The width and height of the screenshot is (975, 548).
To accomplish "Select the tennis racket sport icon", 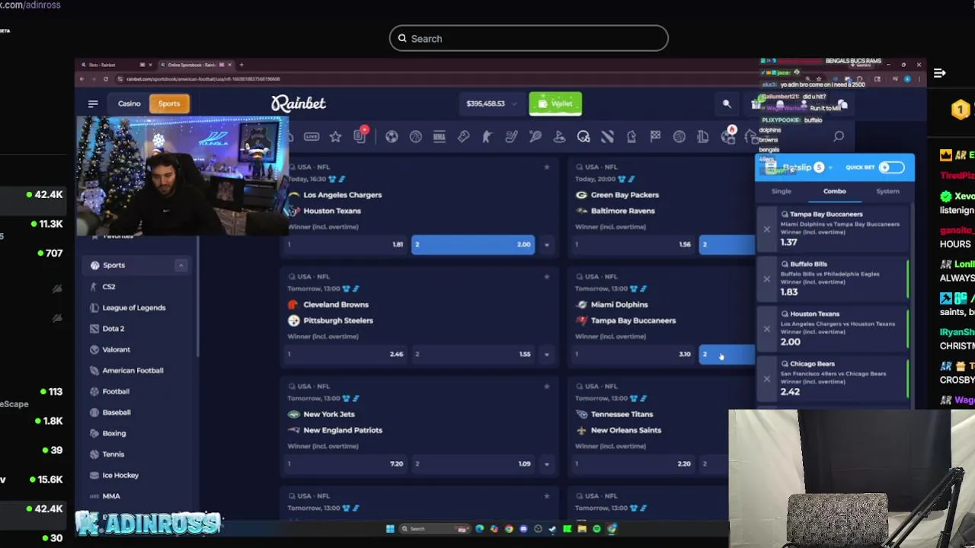I will [535, 137].
